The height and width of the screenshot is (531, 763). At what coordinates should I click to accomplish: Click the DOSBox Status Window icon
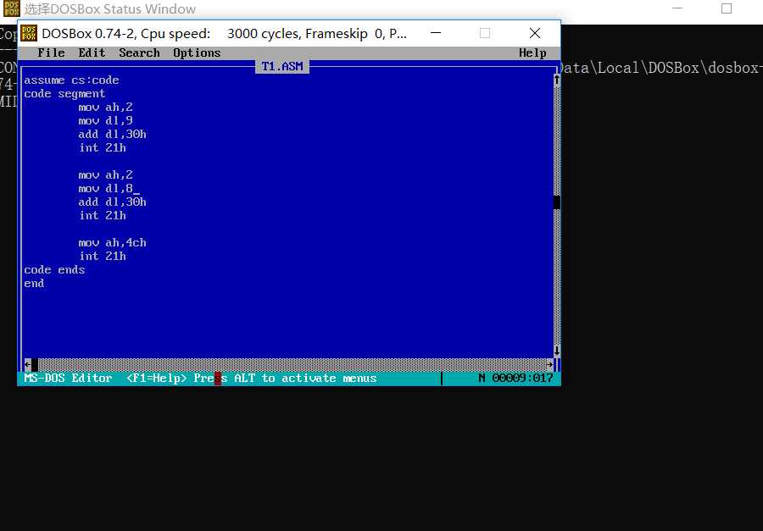point(11,8)
